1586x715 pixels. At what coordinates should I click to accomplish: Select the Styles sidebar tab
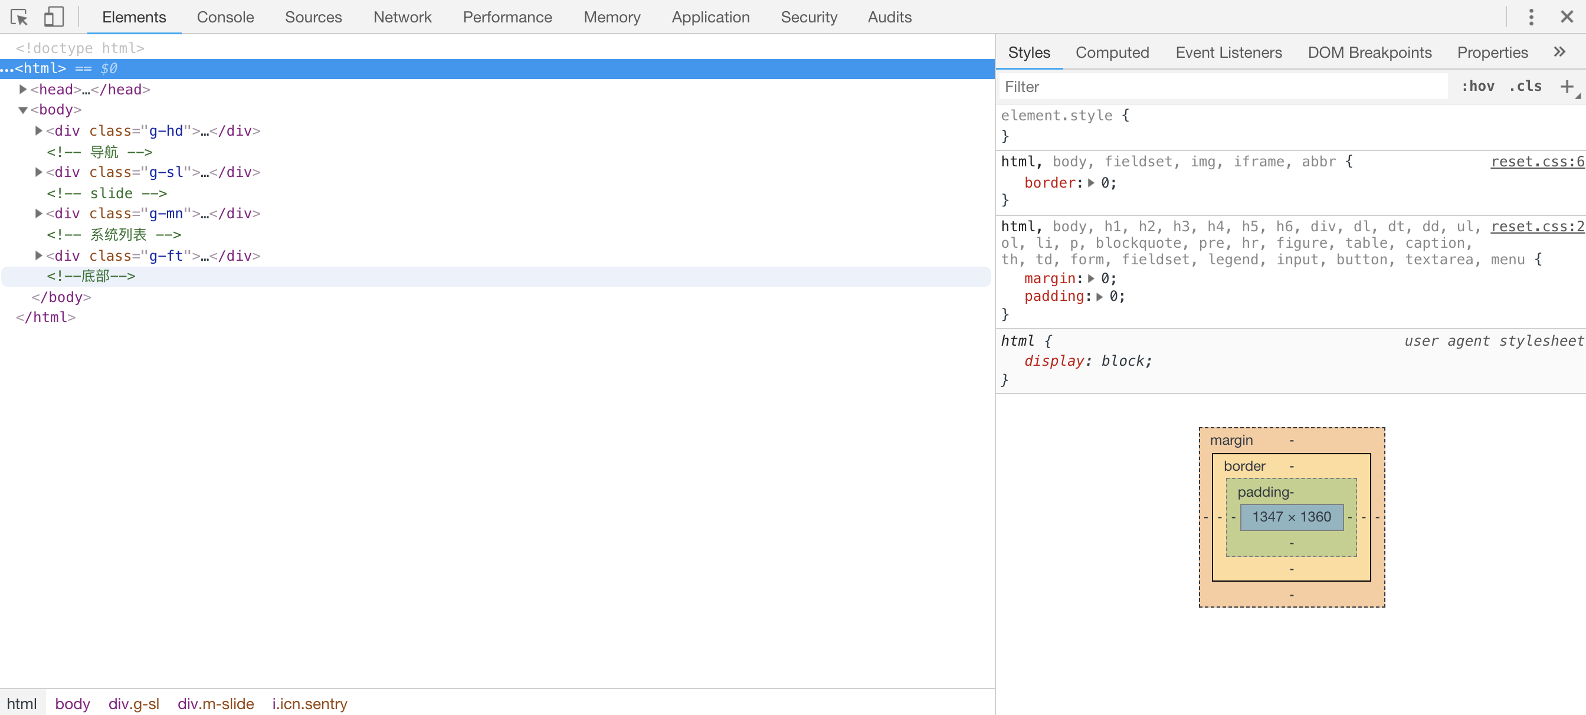[1029, 53]
